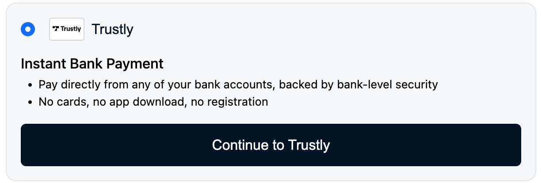Image resolution: width=542 pixels, height=183 pixels.
Task: Click the no registration bullet text
Action: (x=153, y=102)
